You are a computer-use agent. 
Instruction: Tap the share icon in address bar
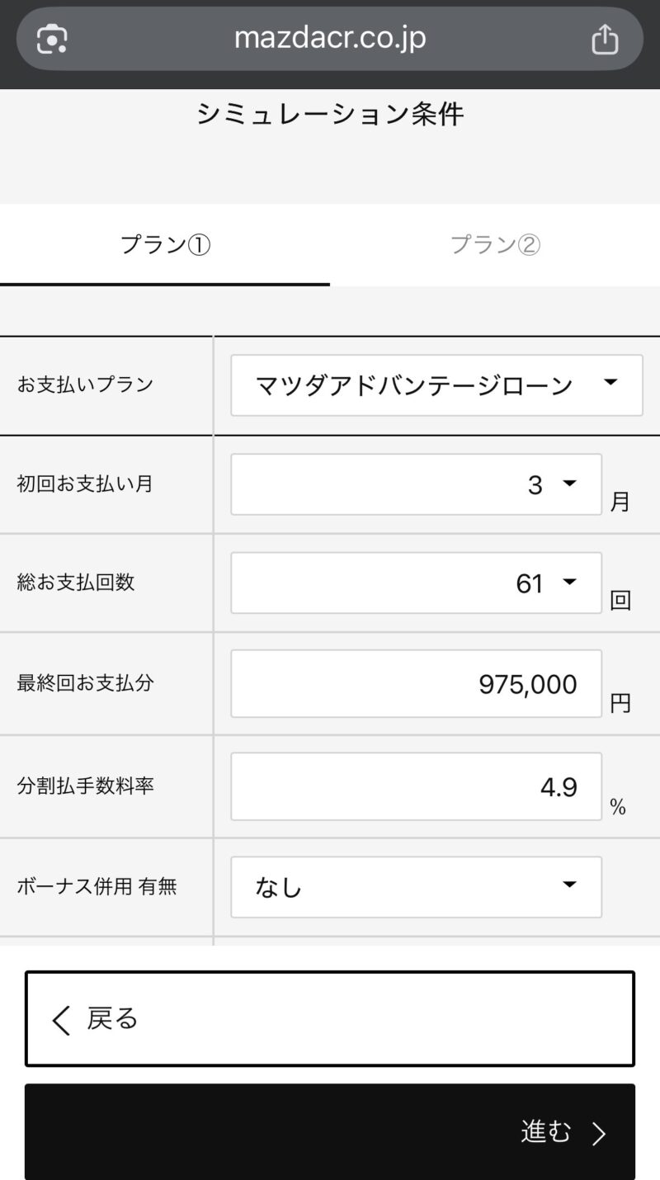click(x=605, y=39)
